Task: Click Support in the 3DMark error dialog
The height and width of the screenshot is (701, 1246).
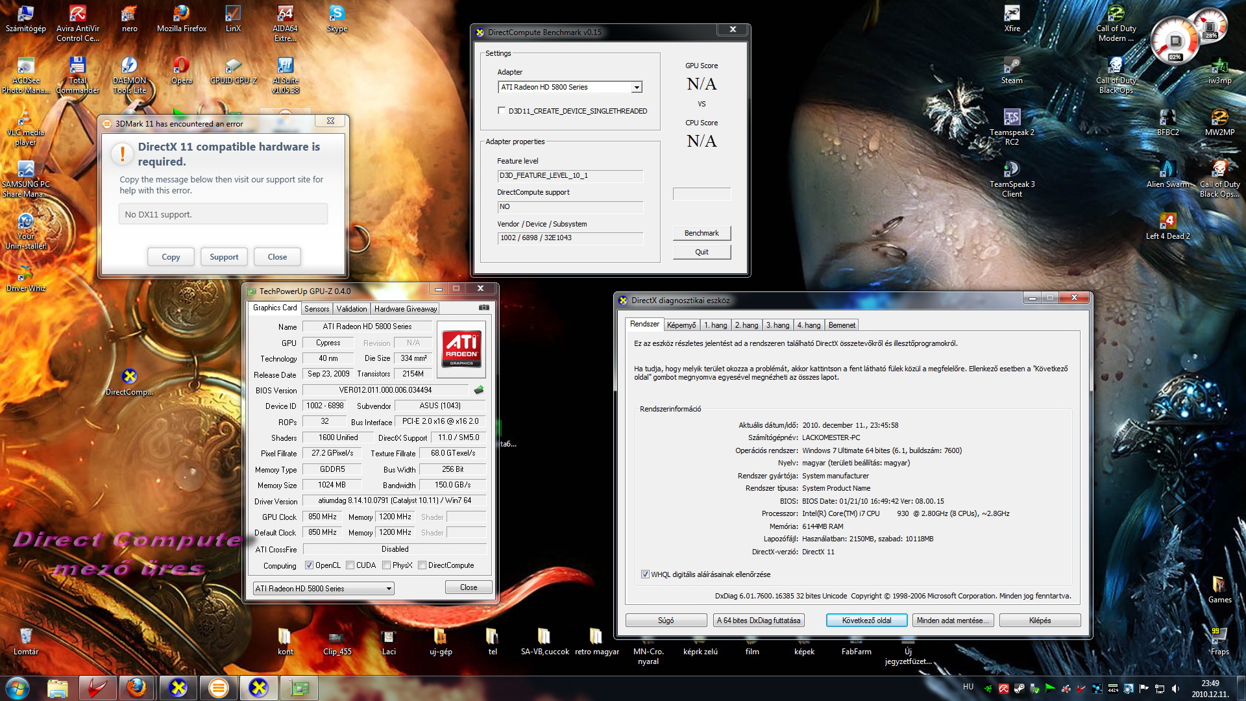Action: point(224,257)
